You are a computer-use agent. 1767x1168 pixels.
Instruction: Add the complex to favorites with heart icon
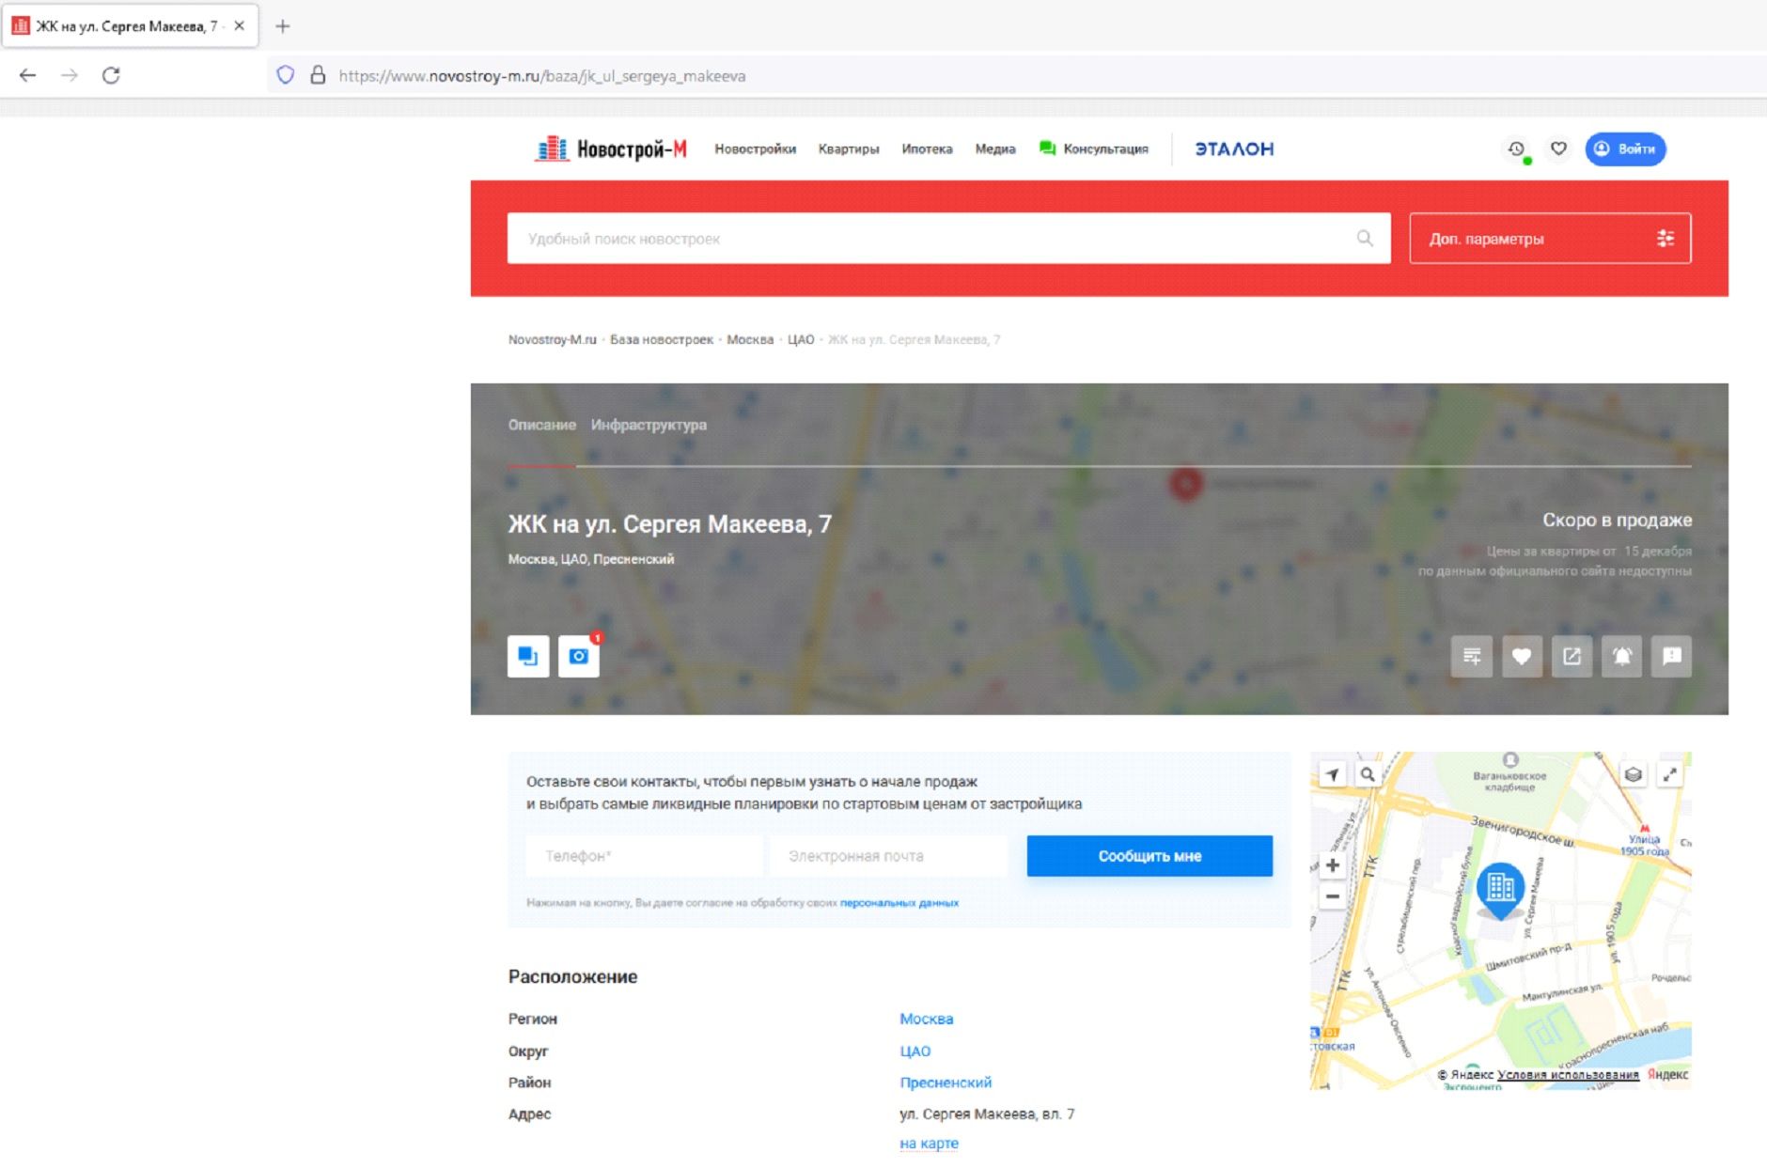click(x=1524, y=657)
